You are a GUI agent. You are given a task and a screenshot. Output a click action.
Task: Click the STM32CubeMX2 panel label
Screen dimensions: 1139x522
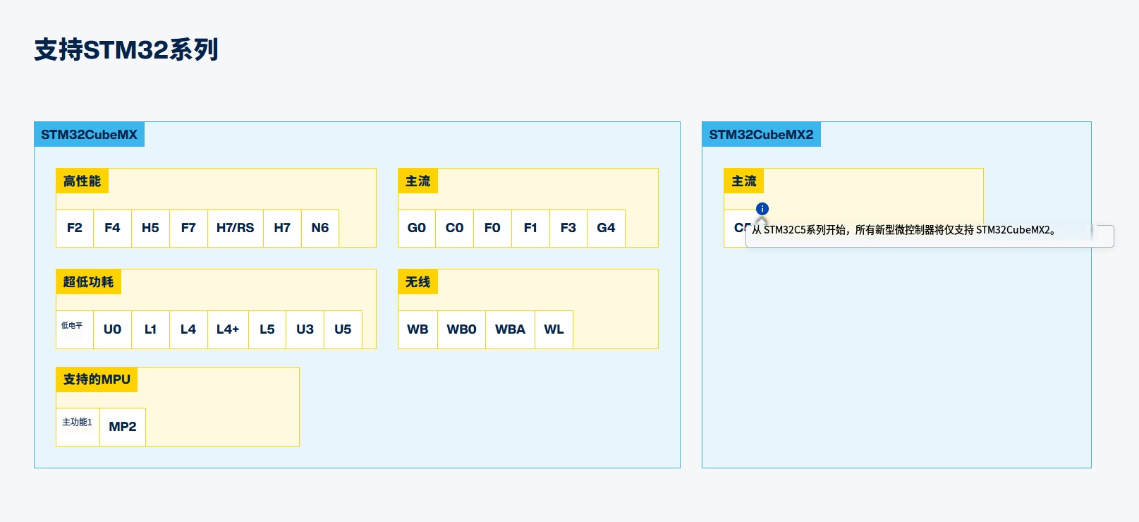(x=761, y=135)
